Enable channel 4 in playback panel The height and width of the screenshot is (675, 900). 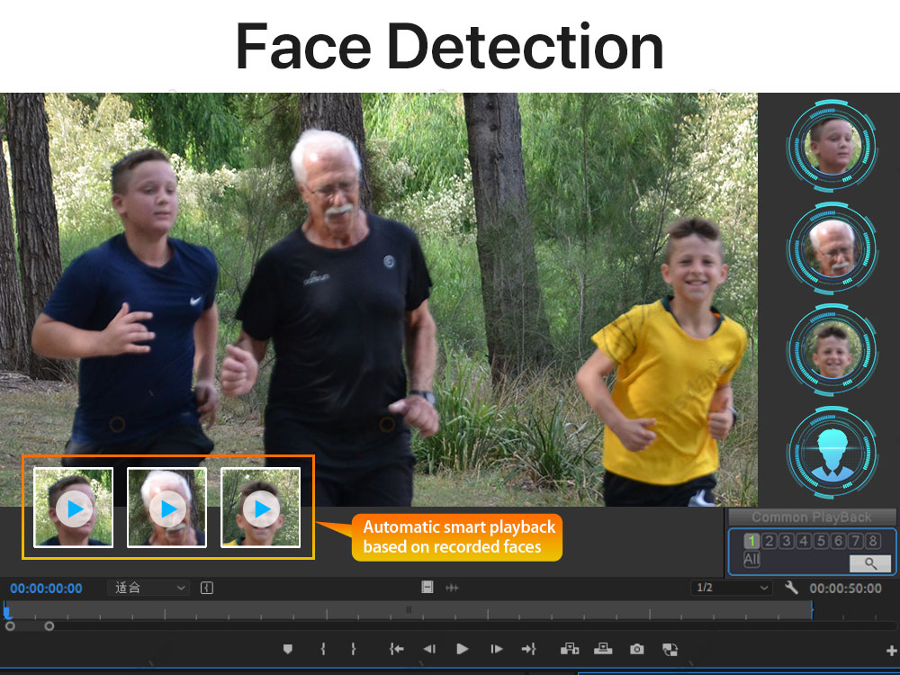(x=804, y=541)
